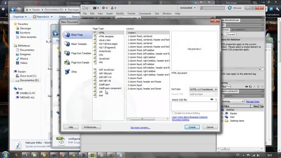
Task: Enable InContext Editing checkbox
Action: (x=173, y=113)
